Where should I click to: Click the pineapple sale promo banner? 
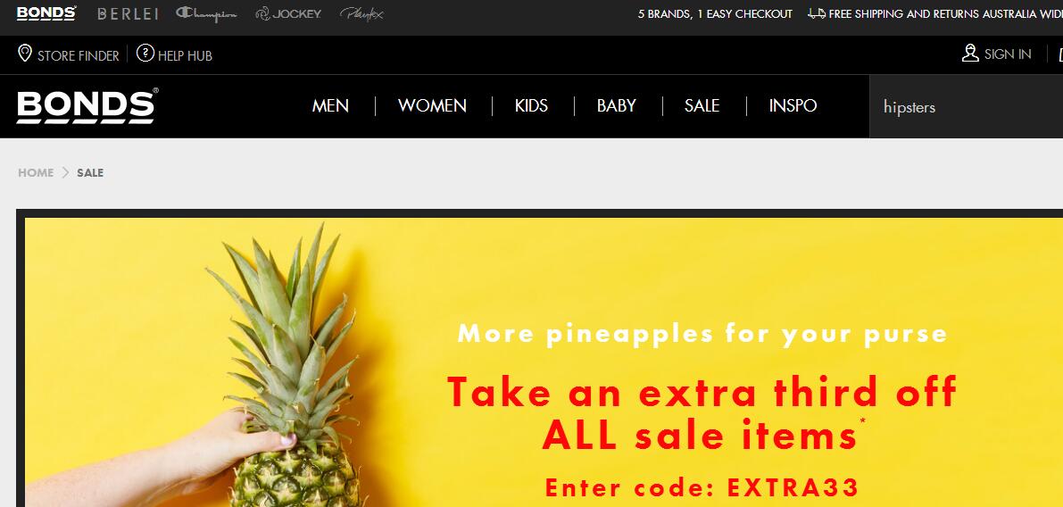[x=544, y=362]
